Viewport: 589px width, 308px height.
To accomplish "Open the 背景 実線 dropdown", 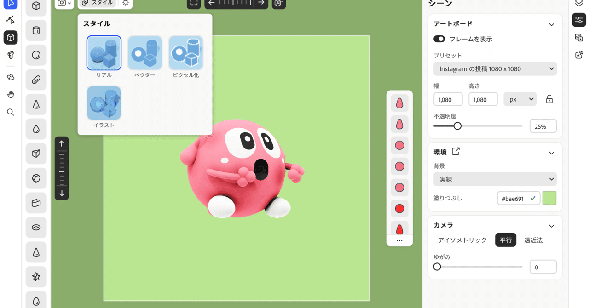I will pyautogui.click(x=495, y=179).
